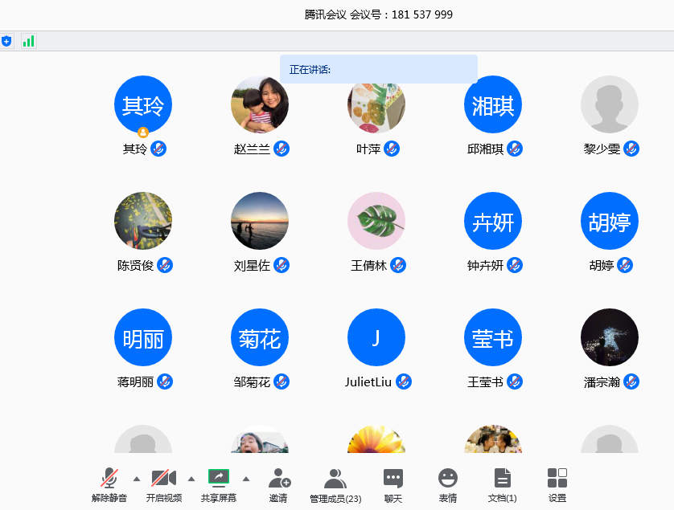Select 刘星佐's sunset avatar
This screenshot has width=674, height=510.
tap(260, 221)
